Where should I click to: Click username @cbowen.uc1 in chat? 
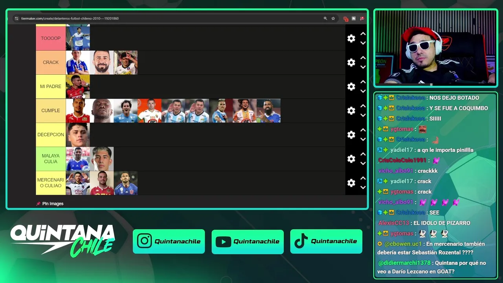pyautogui.click(x=403, y=244)
